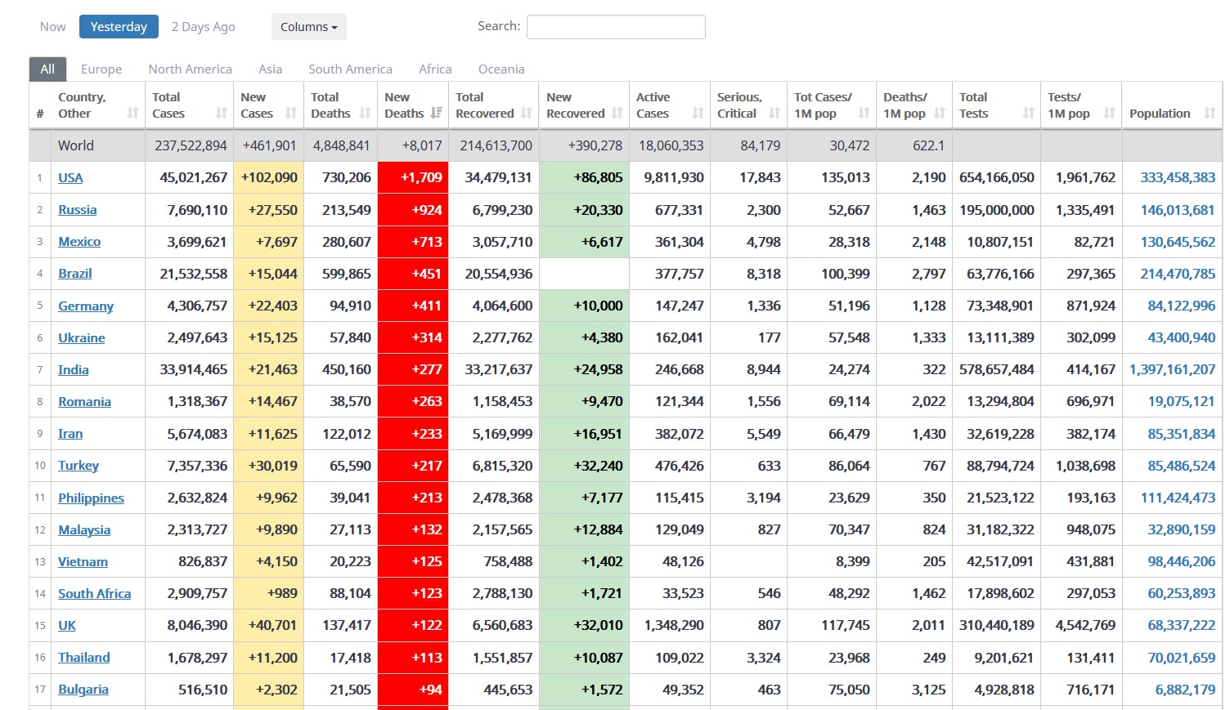Select the Yesterday data toggle
This screenshot has width=1230, height=710.
click(x=119, y=27)
